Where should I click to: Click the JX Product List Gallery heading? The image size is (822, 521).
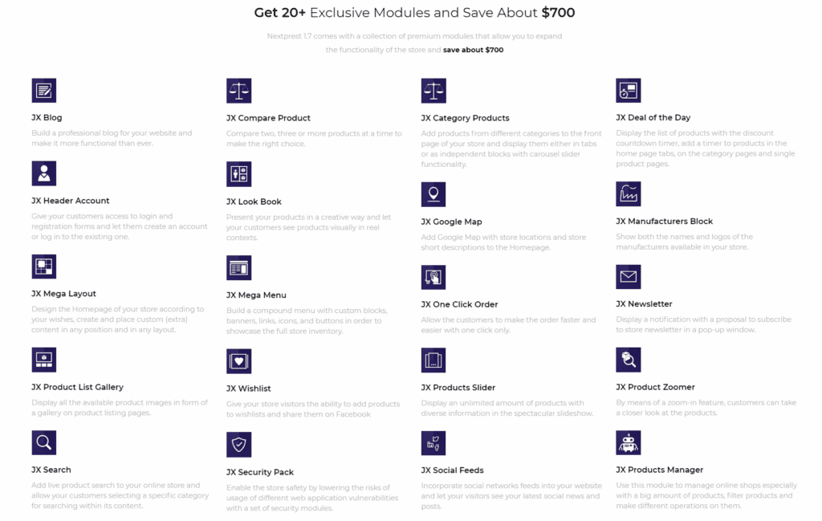click(78, 388)
